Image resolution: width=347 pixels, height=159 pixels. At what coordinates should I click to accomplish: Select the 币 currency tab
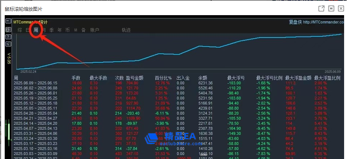[x=68, y=30]
